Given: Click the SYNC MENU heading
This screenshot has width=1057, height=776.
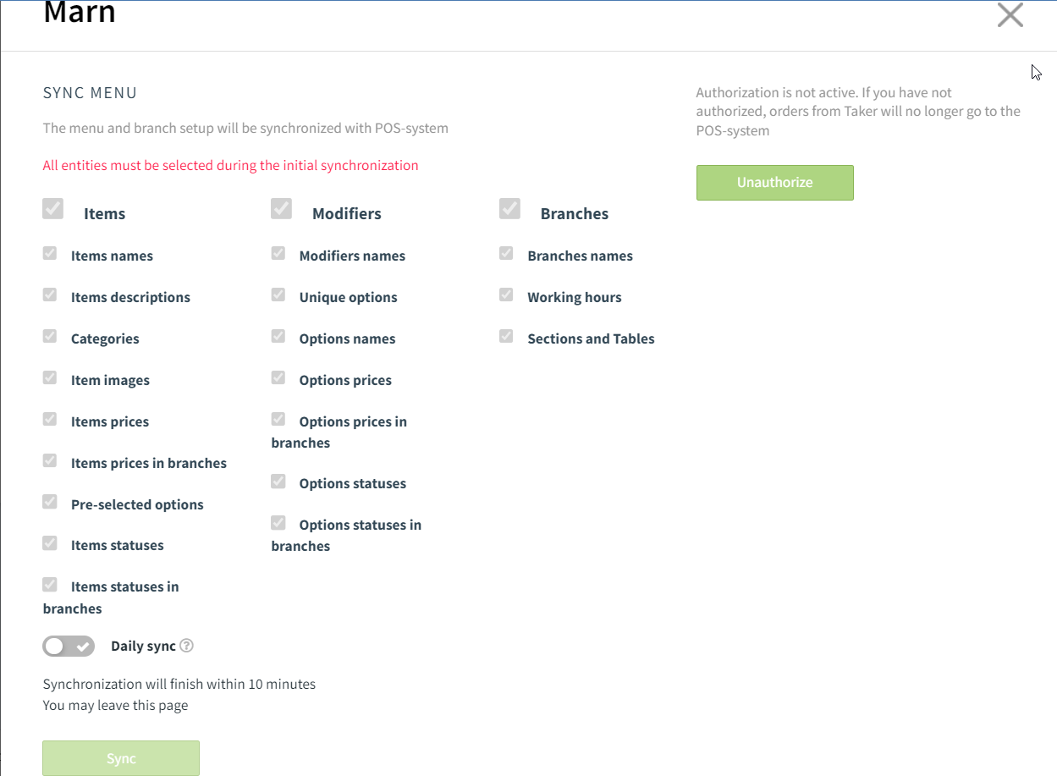Looking at the screenshot, I should 90,93.
